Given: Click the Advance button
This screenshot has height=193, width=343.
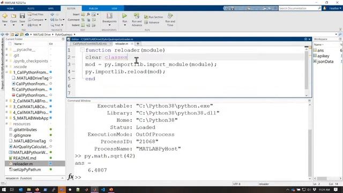Looking at the screenshot, I should tap(152, 23).
